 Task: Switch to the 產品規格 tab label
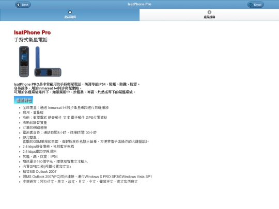[x=209, y=17]
